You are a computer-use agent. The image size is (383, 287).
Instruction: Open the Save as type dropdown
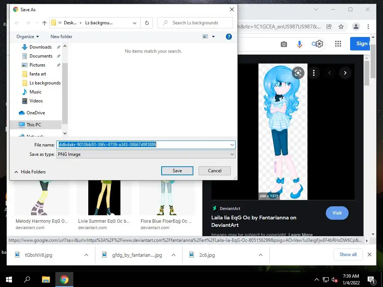(146, 154)
